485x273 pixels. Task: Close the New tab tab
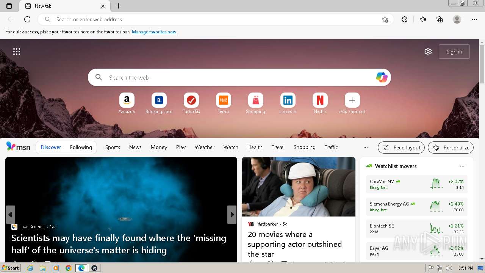[x=103, y=6]
